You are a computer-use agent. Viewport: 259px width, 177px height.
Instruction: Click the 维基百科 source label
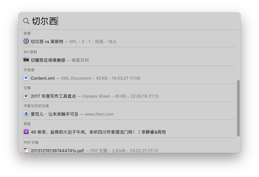click(80, 60)
